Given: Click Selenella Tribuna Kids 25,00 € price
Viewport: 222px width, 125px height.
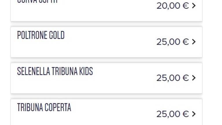Looking at the screenshot, I should 173,78.
